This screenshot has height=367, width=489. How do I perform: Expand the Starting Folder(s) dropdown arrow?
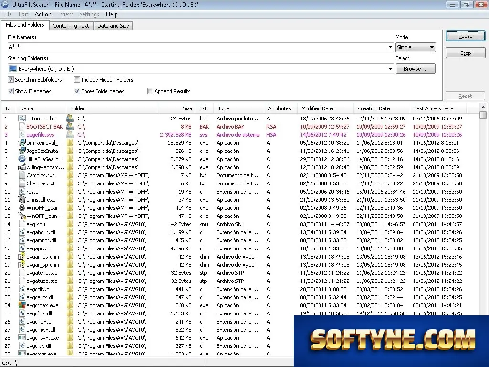390,69
